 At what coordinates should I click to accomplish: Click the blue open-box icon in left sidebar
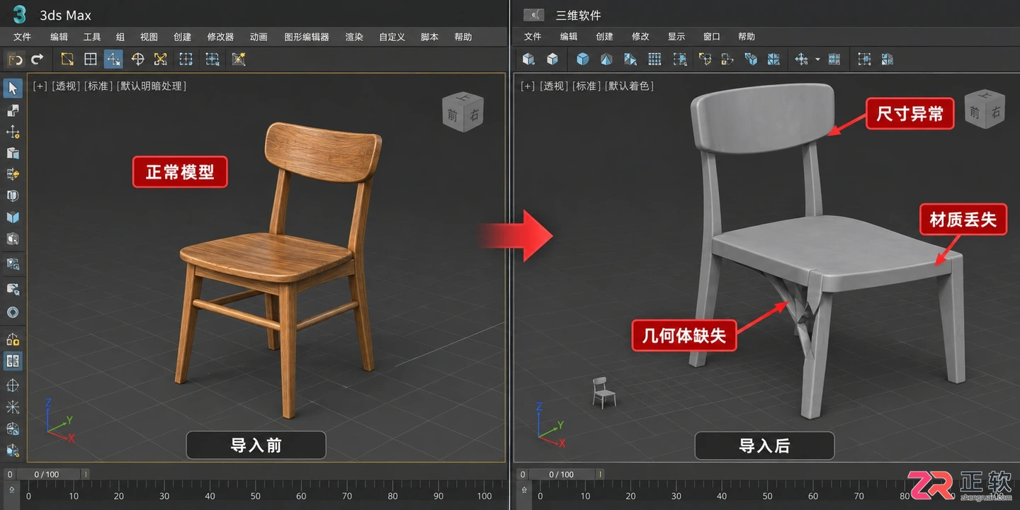pyautogui.click(x=13, y=217)
